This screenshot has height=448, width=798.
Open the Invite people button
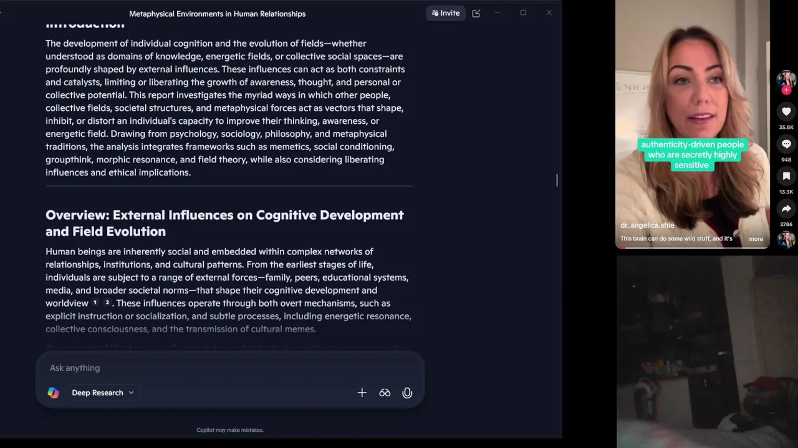[x=446, y=13]
